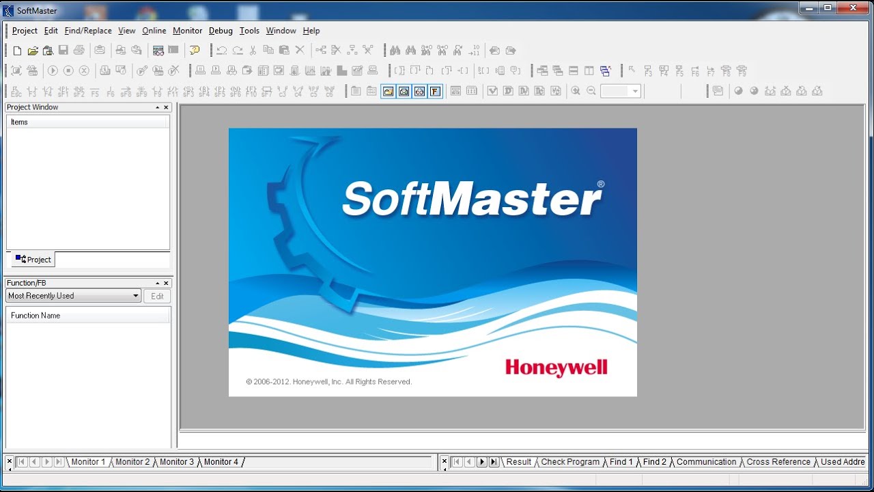Image resolution: width=874 pixels, height=492 pixels.
Task: Click the ▶ next arrow beside Result tab
Action: click(481, 462)
